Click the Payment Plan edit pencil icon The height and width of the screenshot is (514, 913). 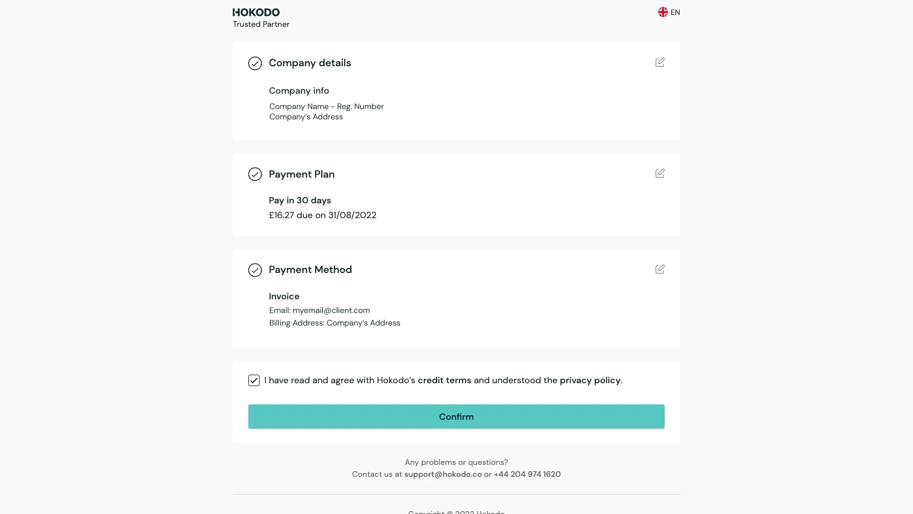660,173
